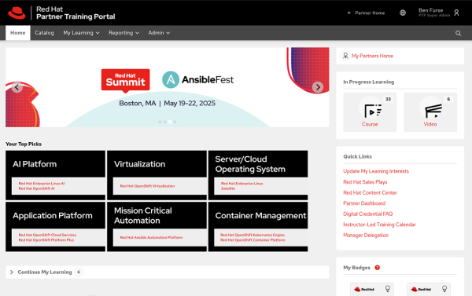Click the My Badges help question icon

pyautogui.click(x=377, y=268)
